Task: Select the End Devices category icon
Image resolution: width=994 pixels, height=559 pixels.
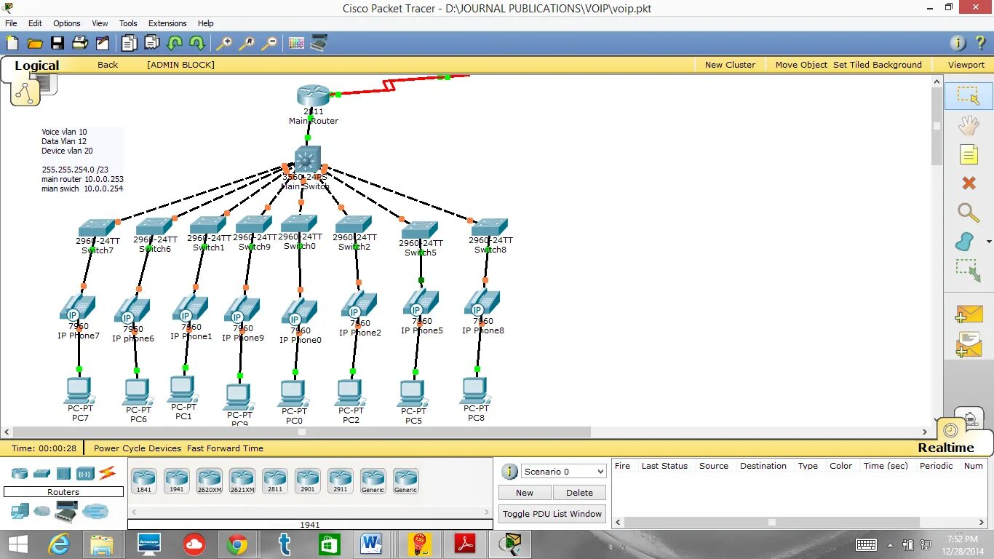Action: [20, 511]
